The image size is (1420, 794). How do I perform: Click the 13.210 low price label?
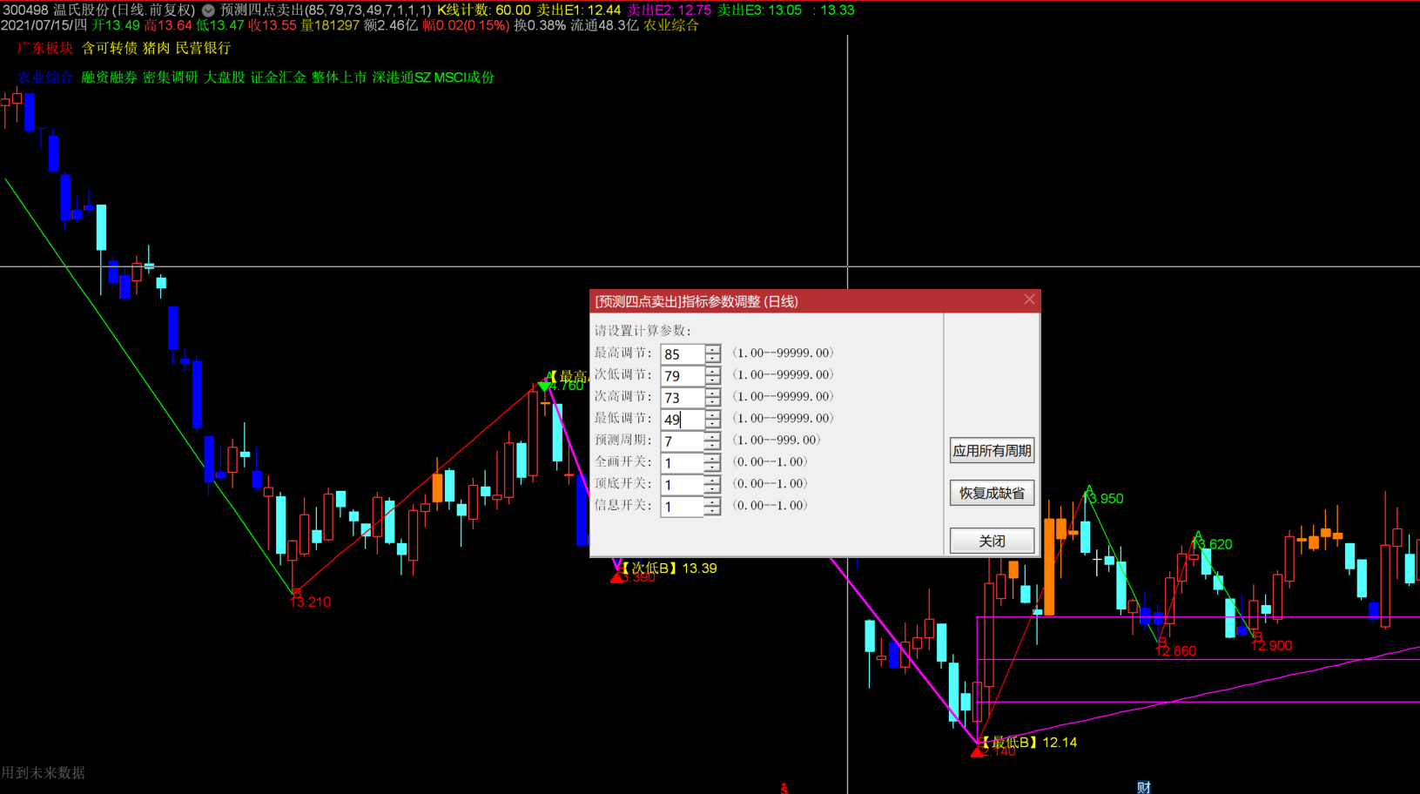coord(311,602)
